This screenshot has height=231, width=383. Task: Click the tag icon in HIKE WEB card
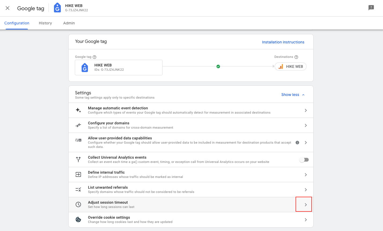pos(85,68)
